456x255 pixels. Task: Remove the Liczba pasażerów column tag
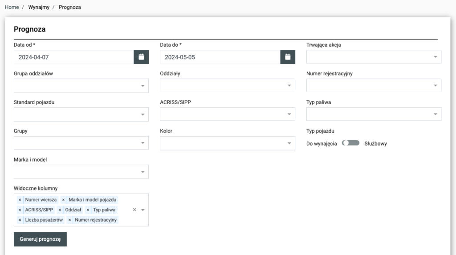pos(20,220)
